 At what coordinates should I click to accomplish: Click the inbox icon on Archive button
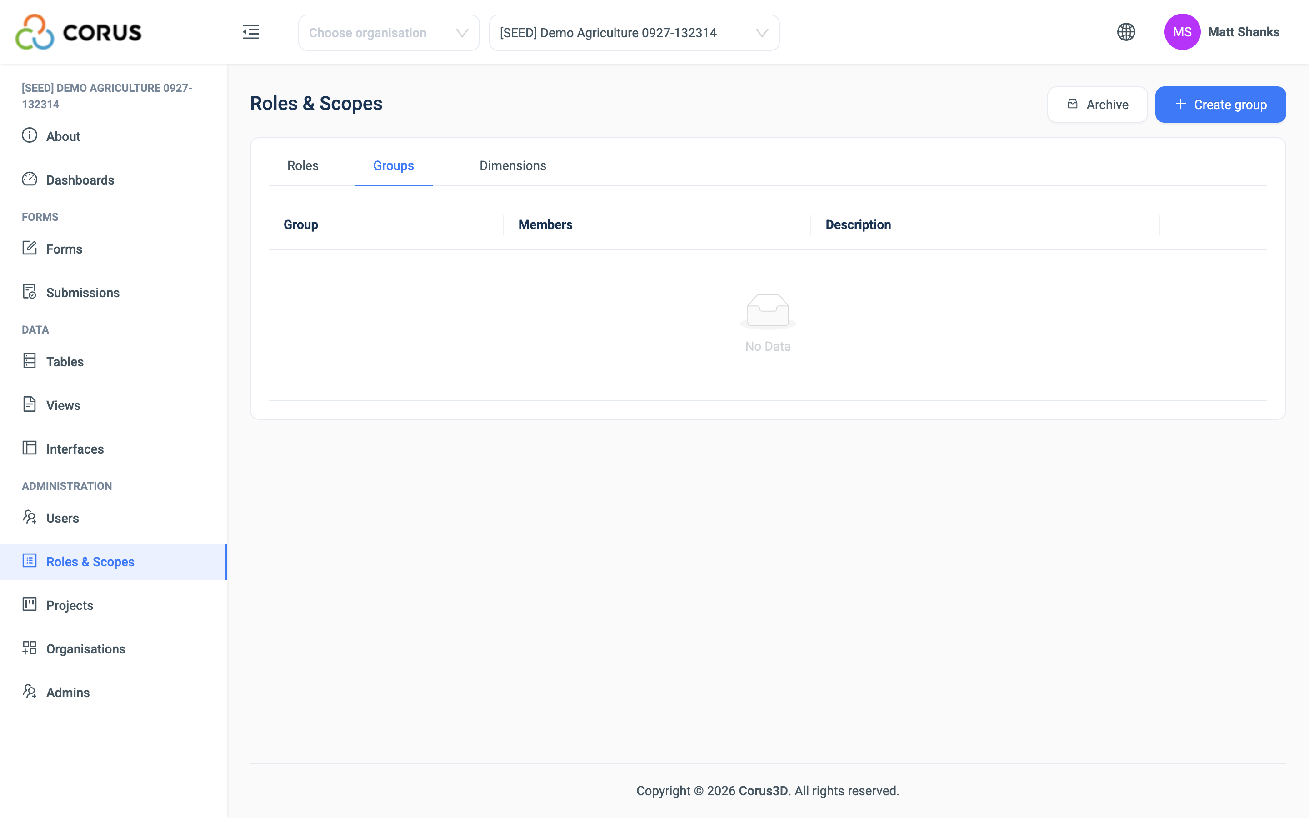[x=1073, y=104]
